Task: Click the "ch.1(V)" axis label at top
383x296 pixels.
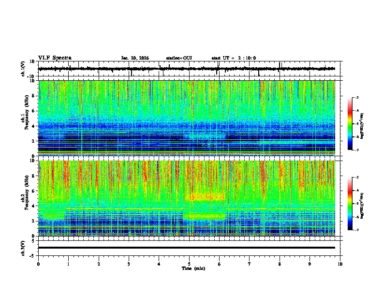Action: point(23,69)
